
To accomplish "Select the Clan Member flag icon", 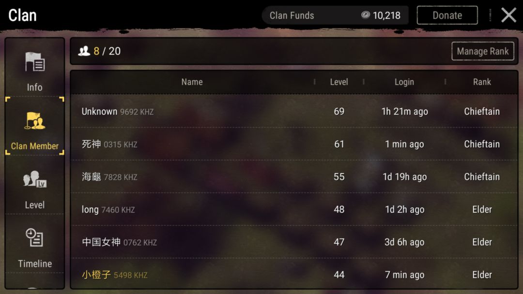I will click(35, 121).
